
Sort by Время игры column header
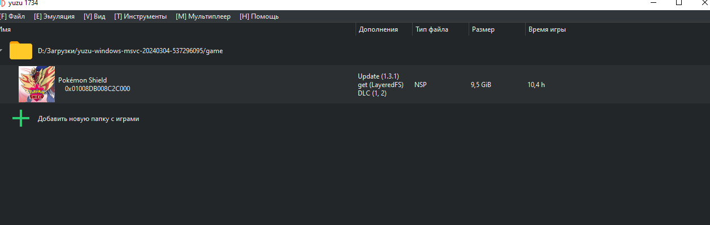click(x=547, y=29)
